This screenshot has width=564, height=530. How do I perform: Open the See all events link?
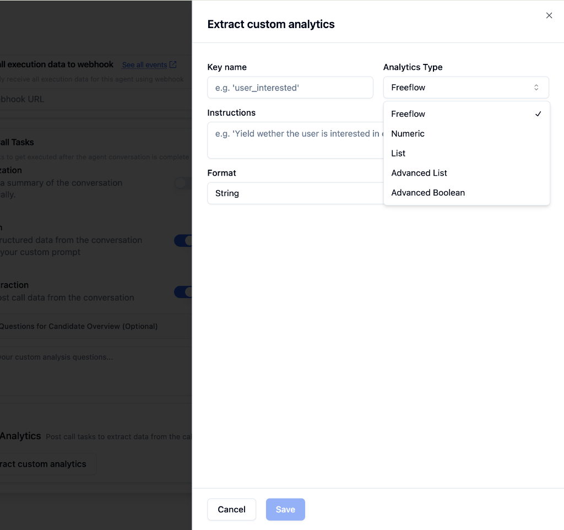tap(144, 64)
